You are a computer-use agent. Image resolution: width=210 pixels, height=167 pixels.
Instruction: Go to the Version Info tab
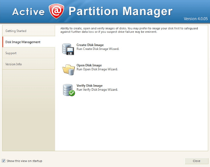(x=29, y=64)
